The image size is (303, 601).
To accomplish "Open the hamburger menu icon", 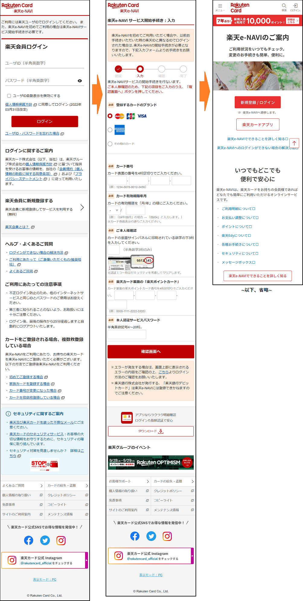I will coord(220,6).
